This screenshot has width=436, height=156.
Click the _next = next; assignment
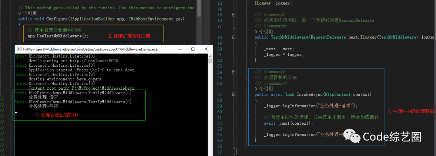tap(279, 49)
